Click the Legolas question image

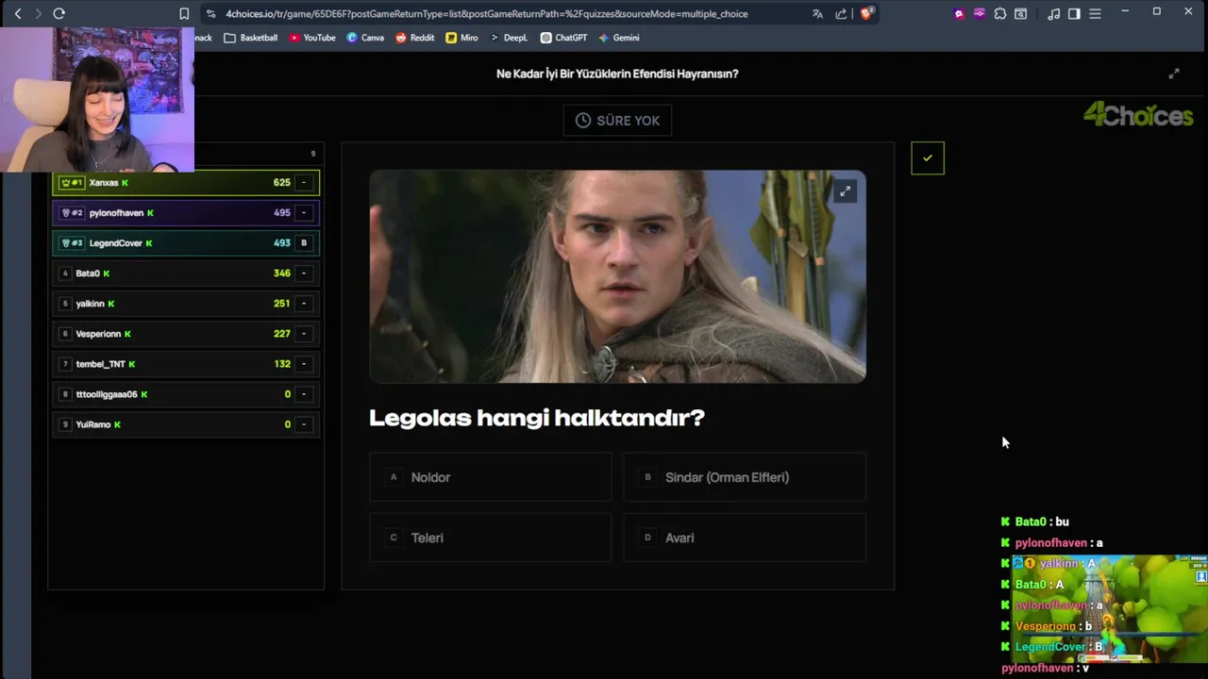tap(617, 276)
